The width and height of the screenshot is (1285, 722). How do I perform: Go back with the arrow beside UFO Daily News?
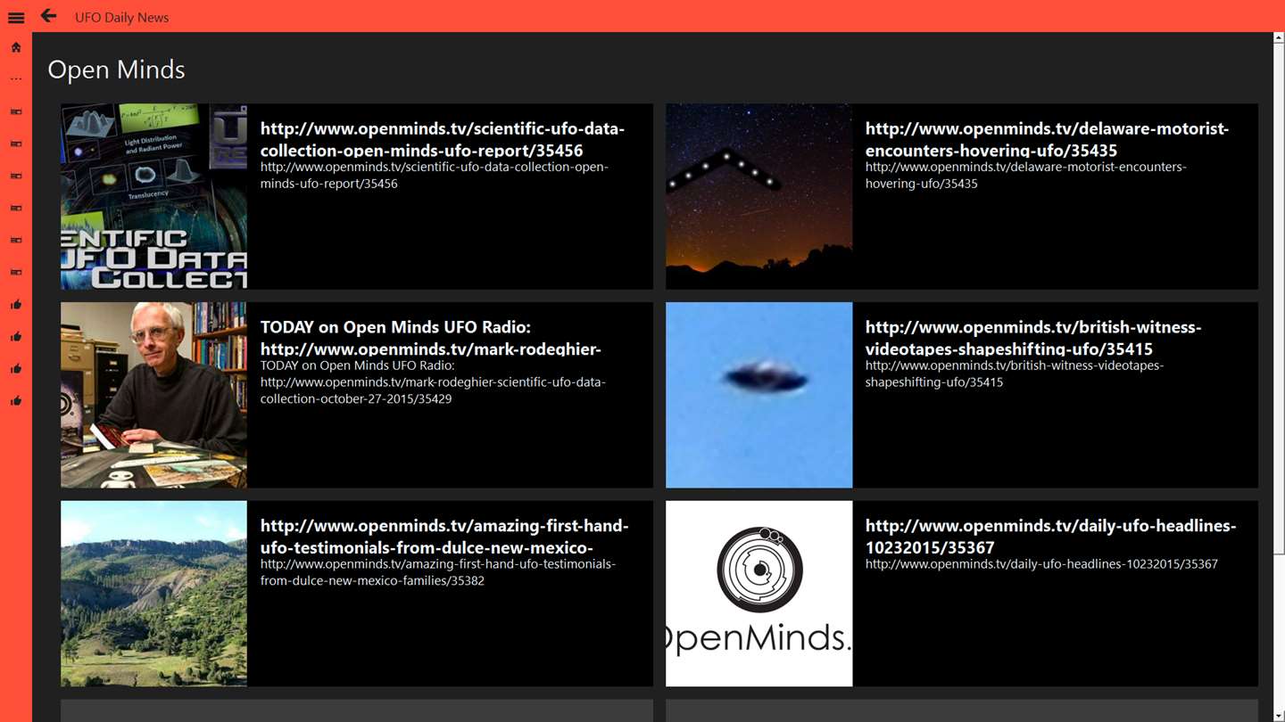tap(49, 16)
